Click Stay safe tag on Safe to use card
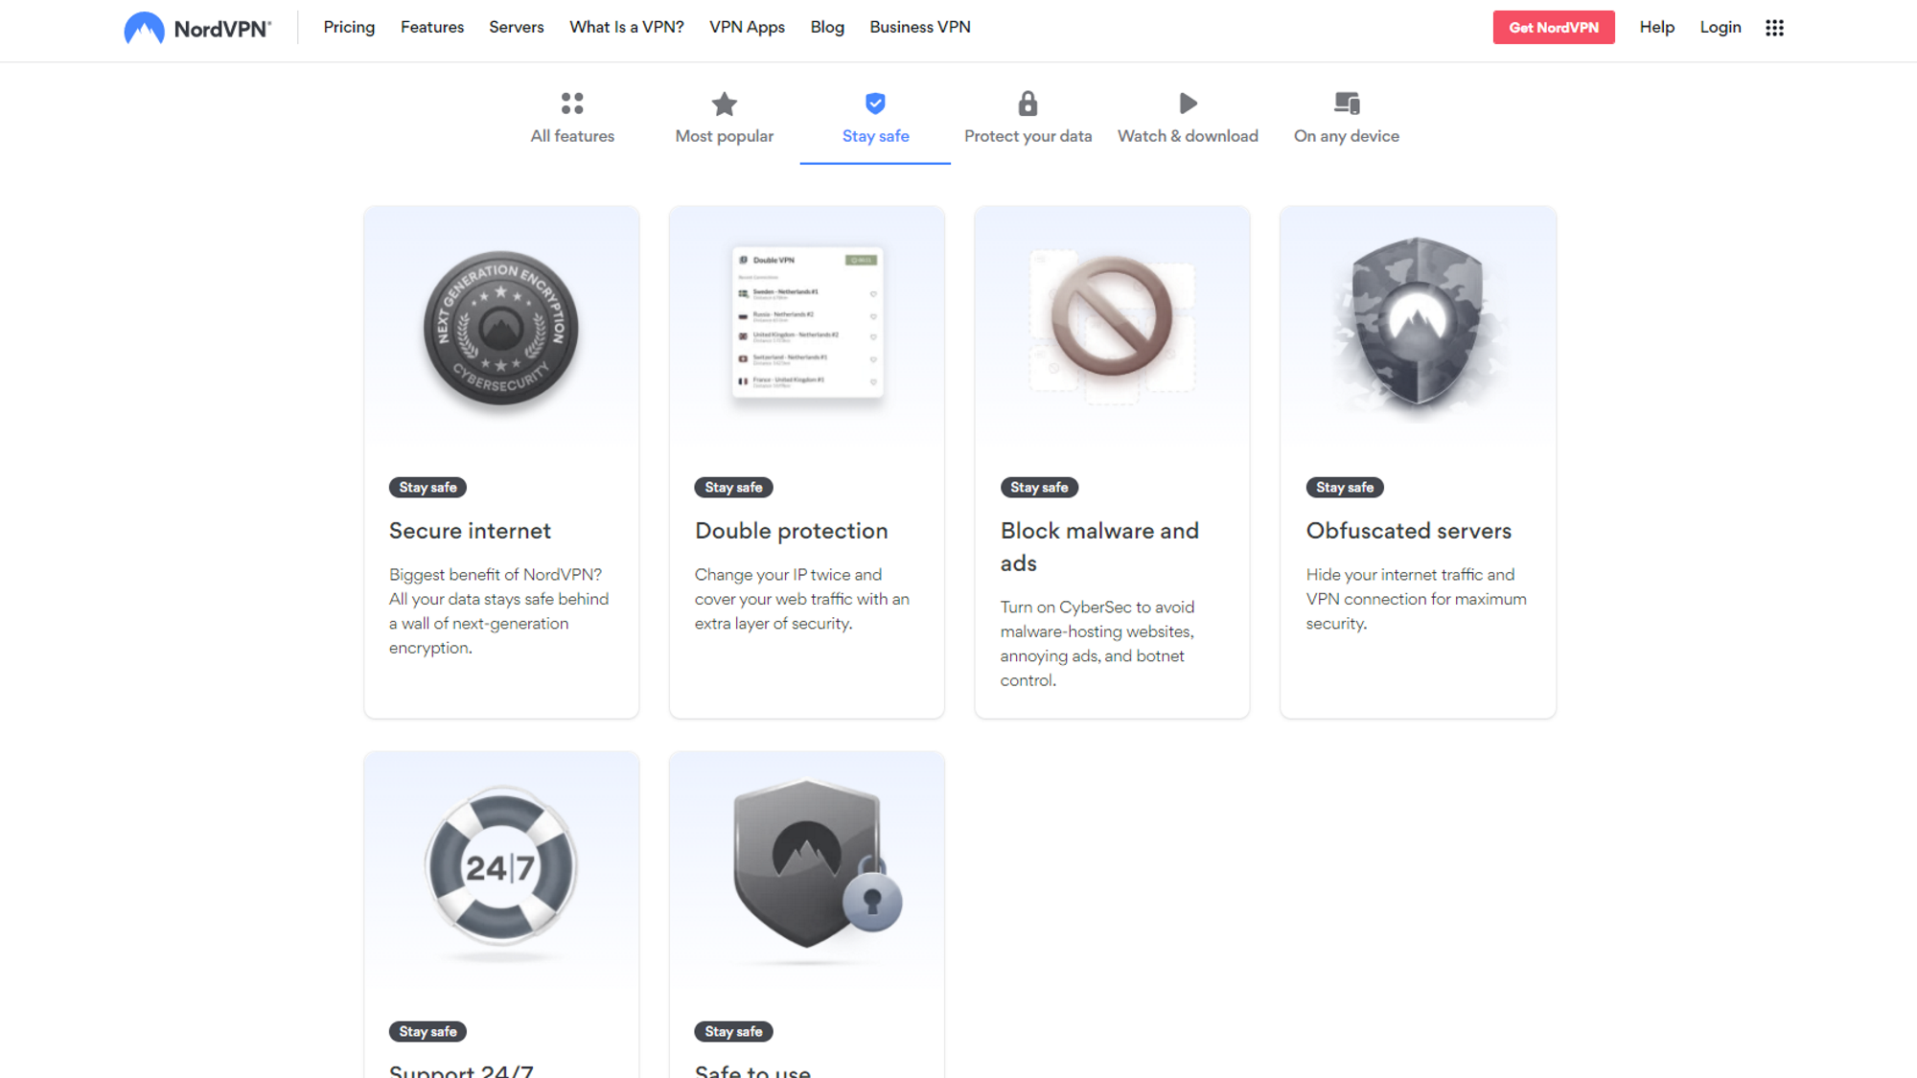The width and height of the screenshot is (1917, 1078). (x=733, y=1031)
